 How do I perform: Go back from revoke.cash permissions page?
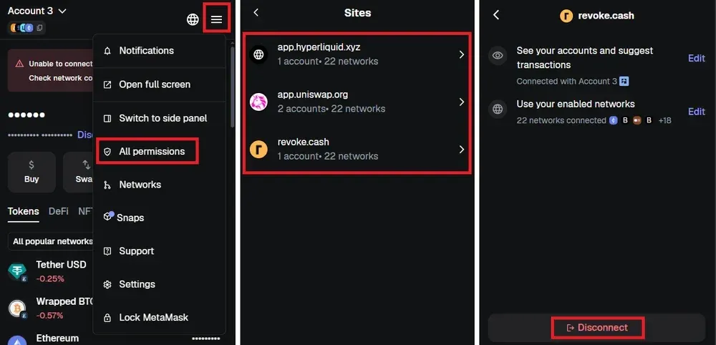click(496, 15)
